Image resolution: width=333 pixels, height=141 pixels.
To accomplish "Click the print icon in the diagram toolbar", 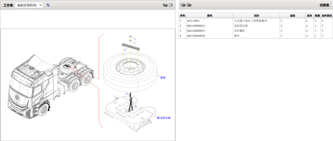I will (x=165, y=5).
